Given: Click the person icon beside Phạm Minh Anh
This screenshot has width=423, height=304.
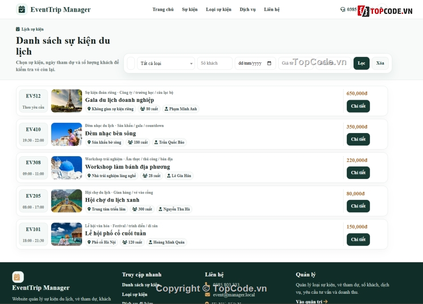Looking at the screenshot, I should point(167,109).
